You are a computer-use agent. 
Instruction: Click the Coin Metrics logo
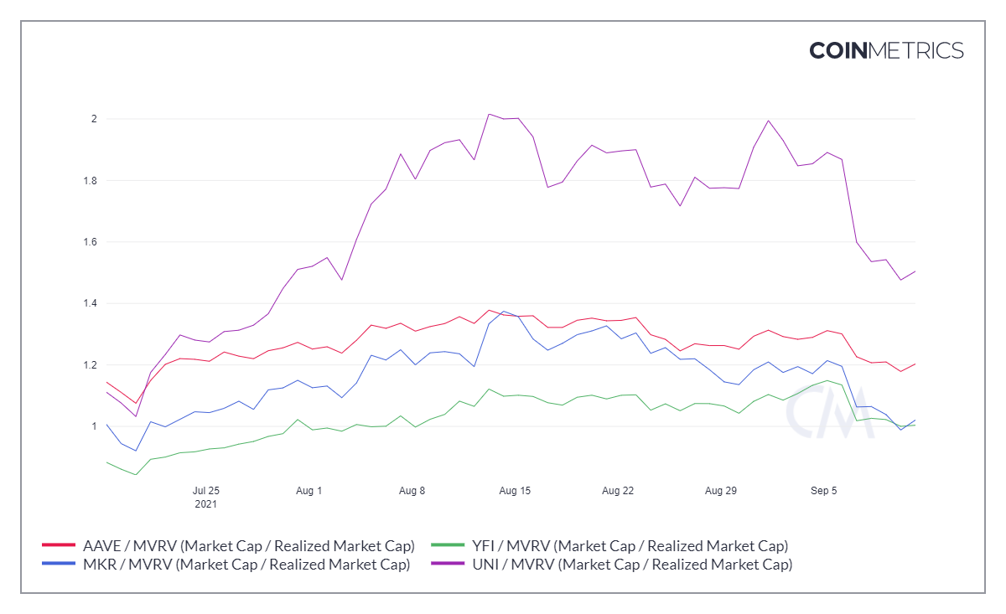tap(886, 50)
